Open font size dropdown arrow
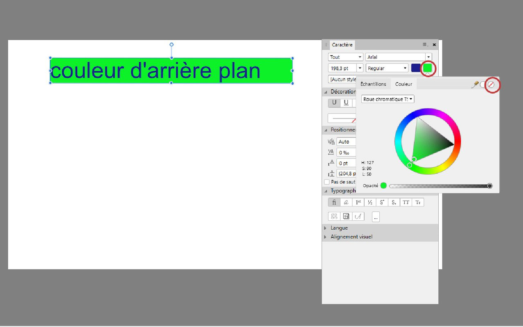The height and width of the screenshot is (327, 523). click(360, 68)
